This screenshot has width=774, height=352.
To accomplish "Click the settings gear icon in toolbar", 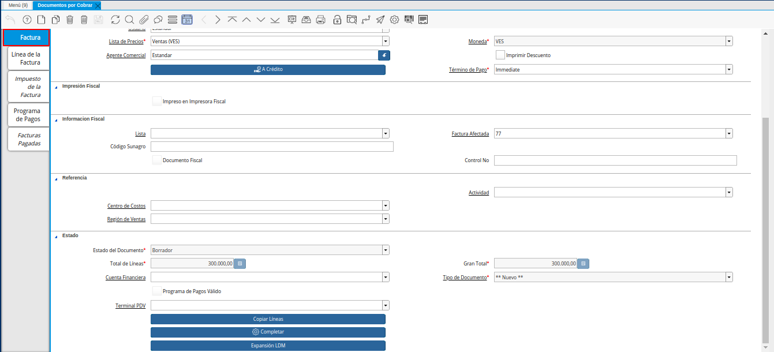I will tap(394, 20).
